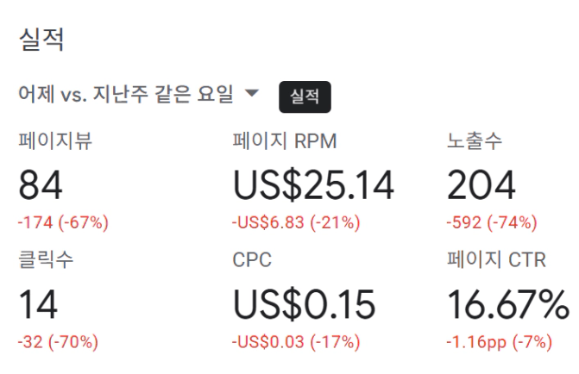579x374 pixels.
Task: Select the US$0.15 CPC value
Action: [x=304, y=304]
